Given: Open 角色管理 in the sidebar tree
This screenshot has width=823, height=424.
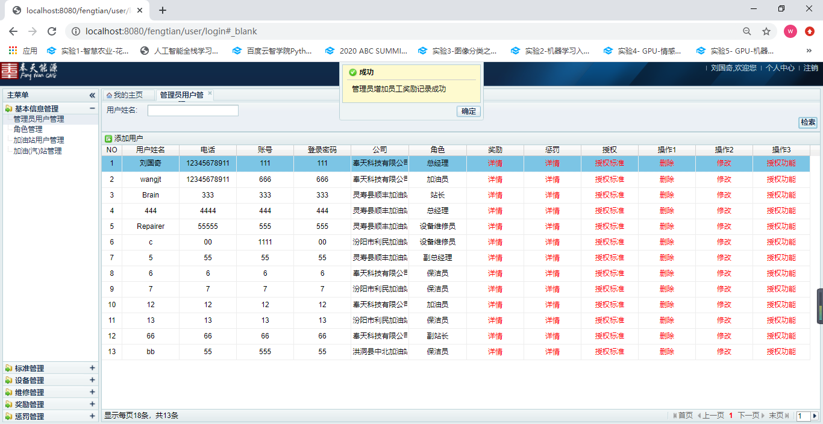Looking at the screenshot, I should coord(28,129).
